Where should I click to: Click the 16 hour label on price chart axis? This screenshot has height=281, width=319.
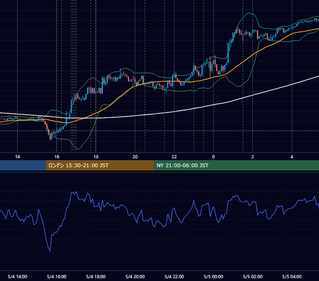57,157
